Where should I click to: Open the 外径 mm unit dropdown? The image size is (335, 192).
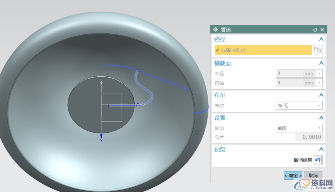pos(319,73)
